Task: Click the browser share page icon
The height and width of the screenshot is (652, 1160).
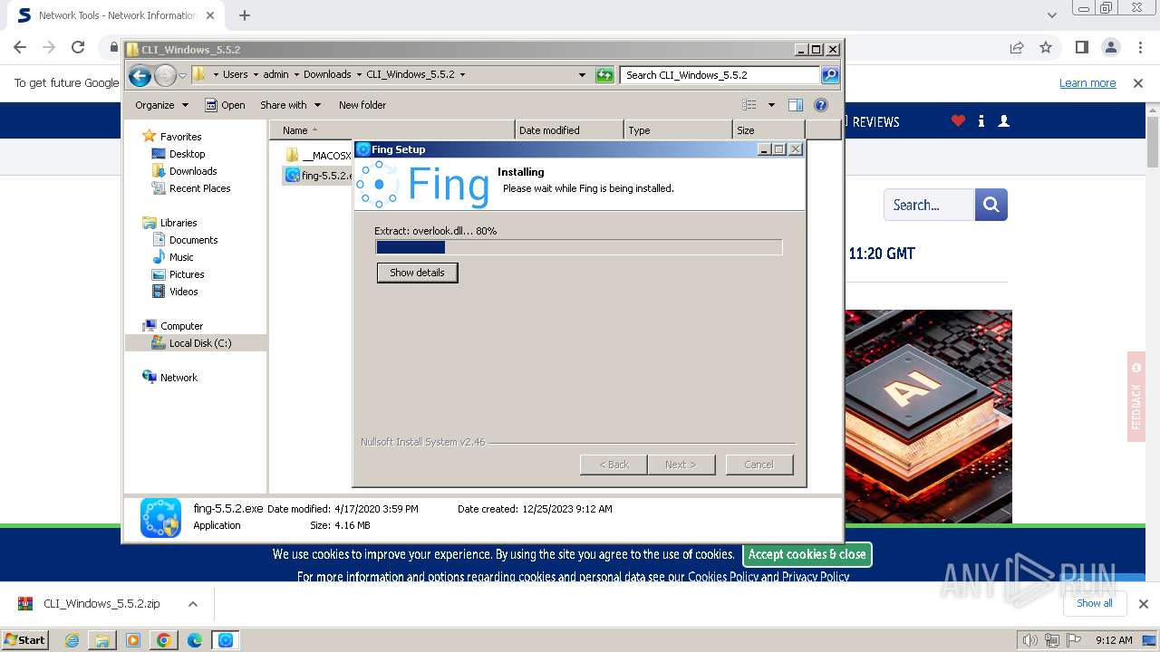Action: [x=1017, y=47]
